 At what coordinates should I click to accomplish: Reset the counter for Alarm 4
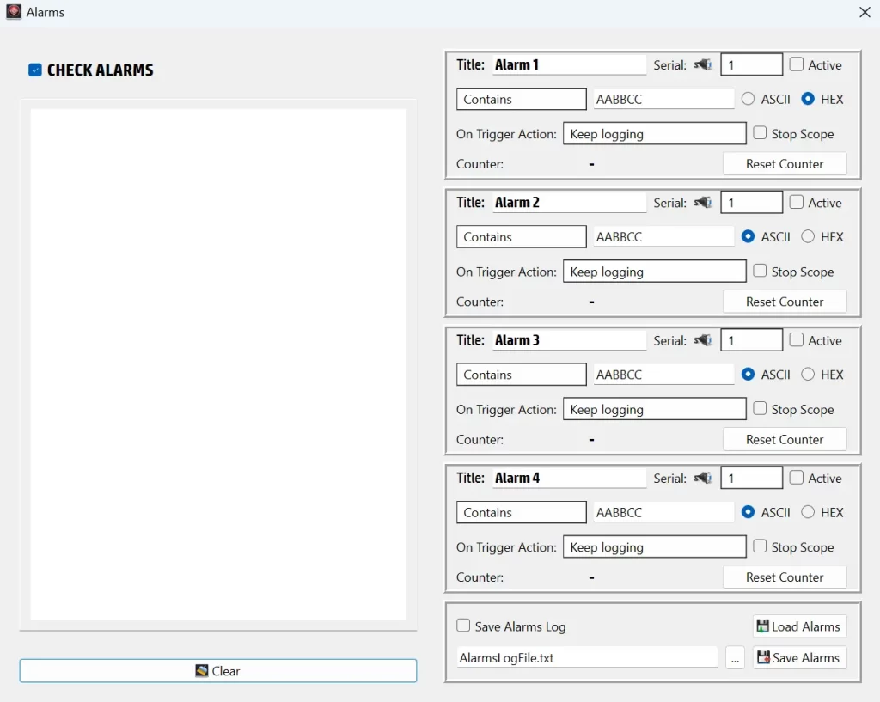[785, 577]
